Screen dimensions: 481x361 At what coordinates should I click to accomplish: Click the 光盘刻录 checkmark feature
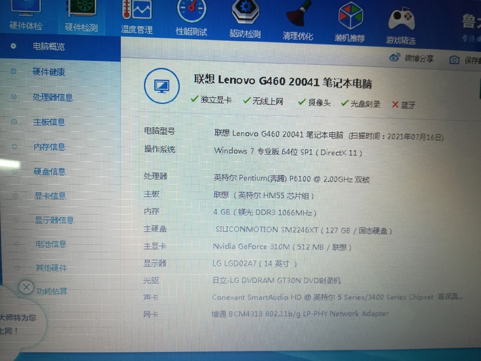[x=361, y=104]
